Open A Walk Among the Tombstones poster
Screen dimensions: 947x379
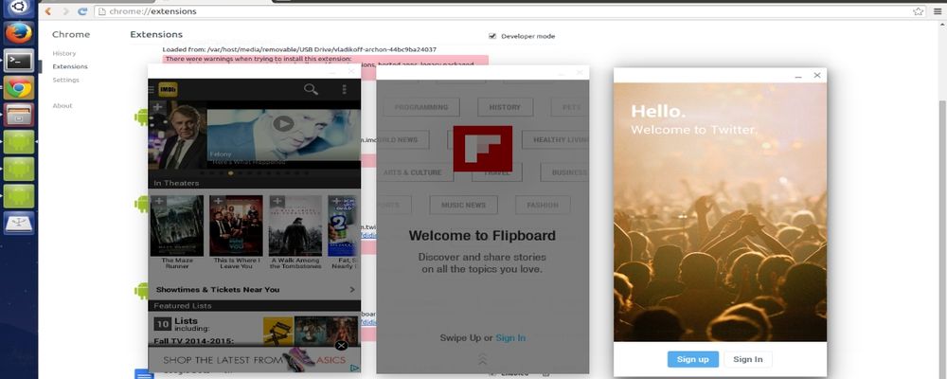pos(295,226)
